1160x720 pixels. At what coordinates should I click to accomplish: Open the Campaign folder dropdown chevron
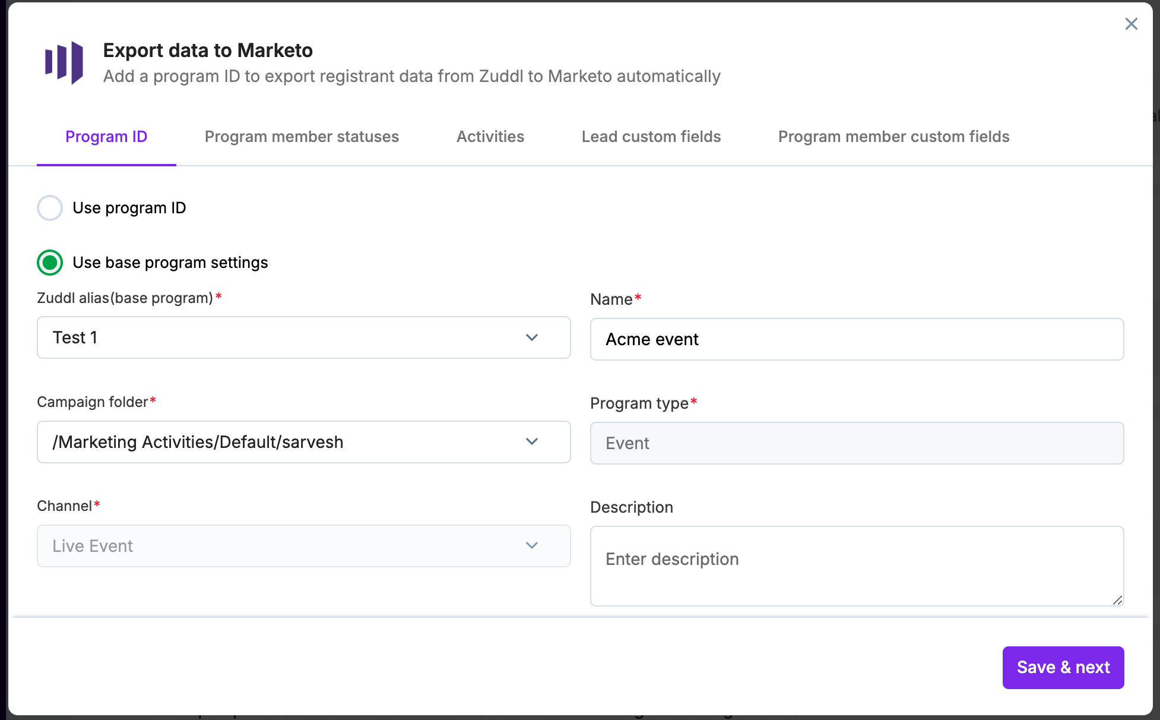(x=531, y=442)
